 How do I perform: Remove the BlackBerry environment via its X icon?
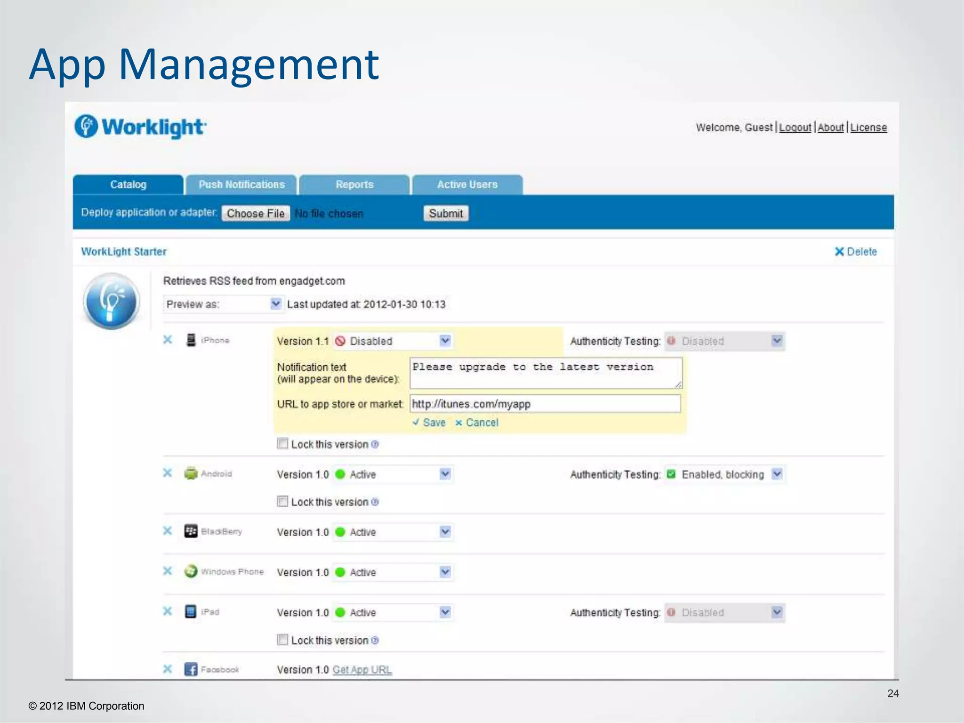(168, 530)
